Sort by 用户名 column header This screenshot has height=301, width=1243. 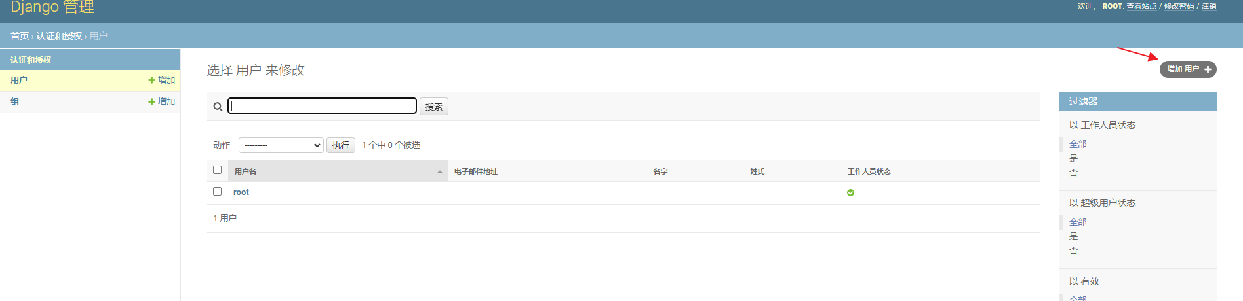pos(246,171)
